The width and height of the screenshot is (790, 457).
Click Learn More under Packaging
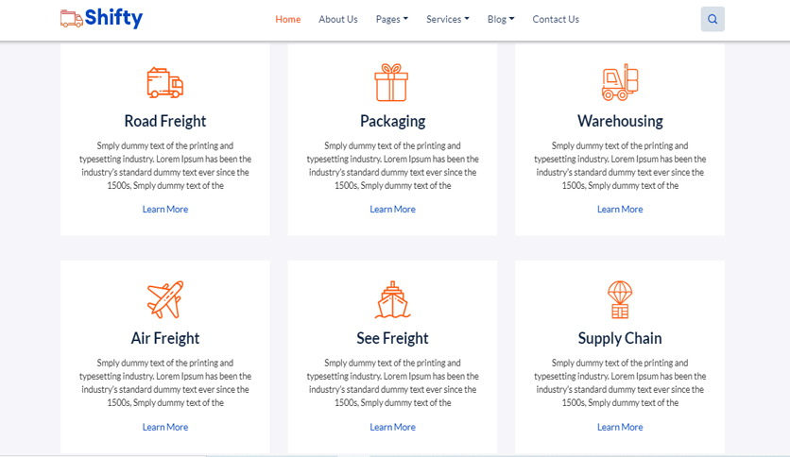tap(392, 210)
